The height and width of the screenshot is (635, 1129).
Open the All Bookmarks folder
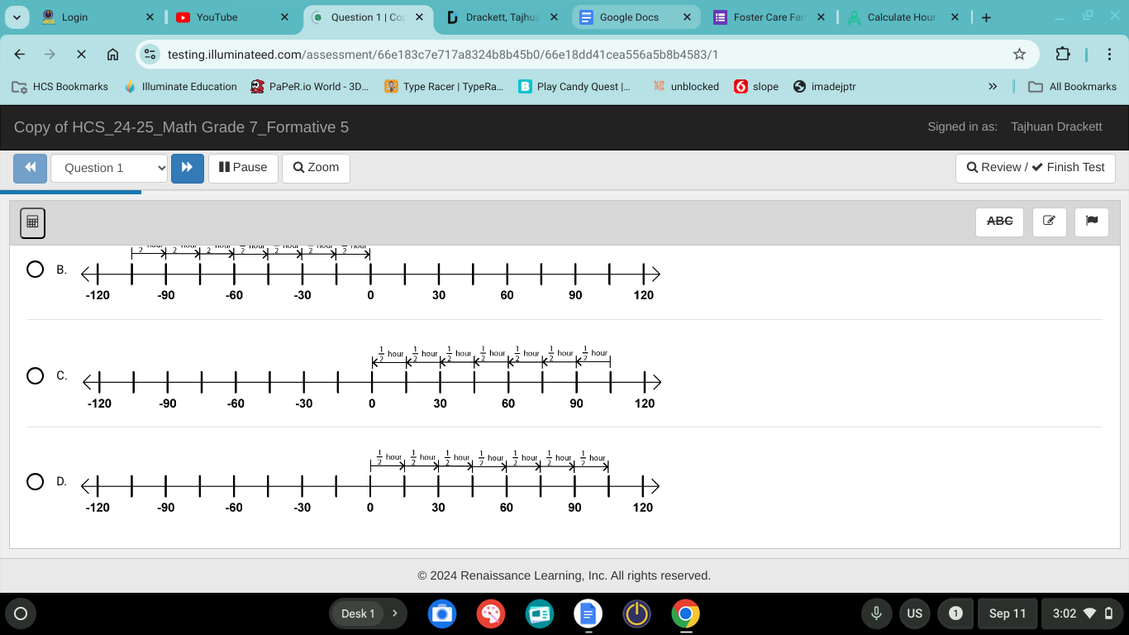1072,87
